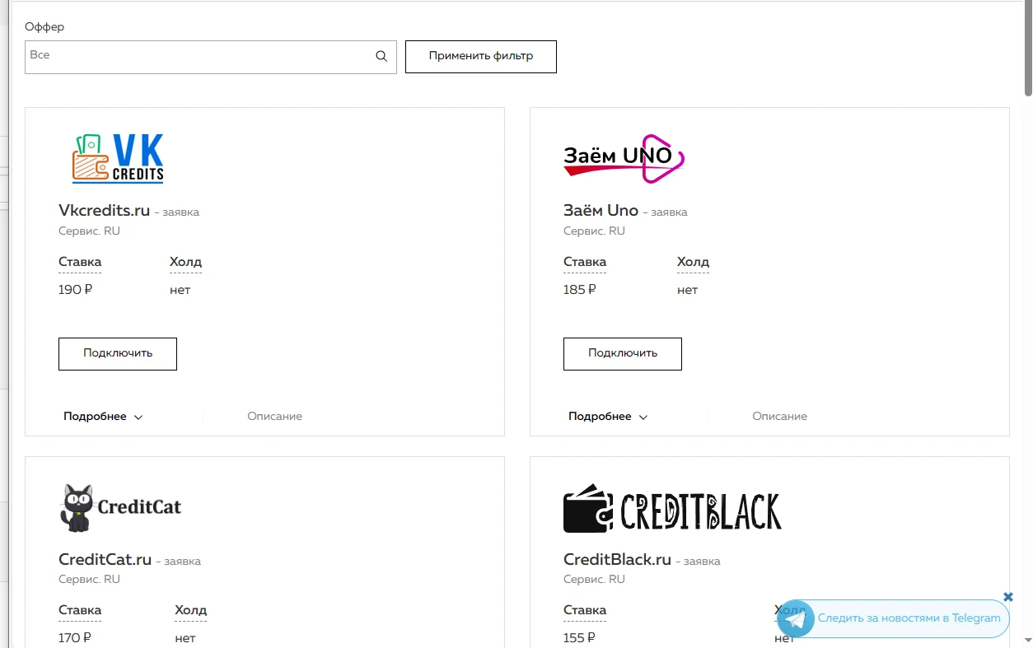Click Ставка label on Vkcredits.ru card

tap(80, 262)
